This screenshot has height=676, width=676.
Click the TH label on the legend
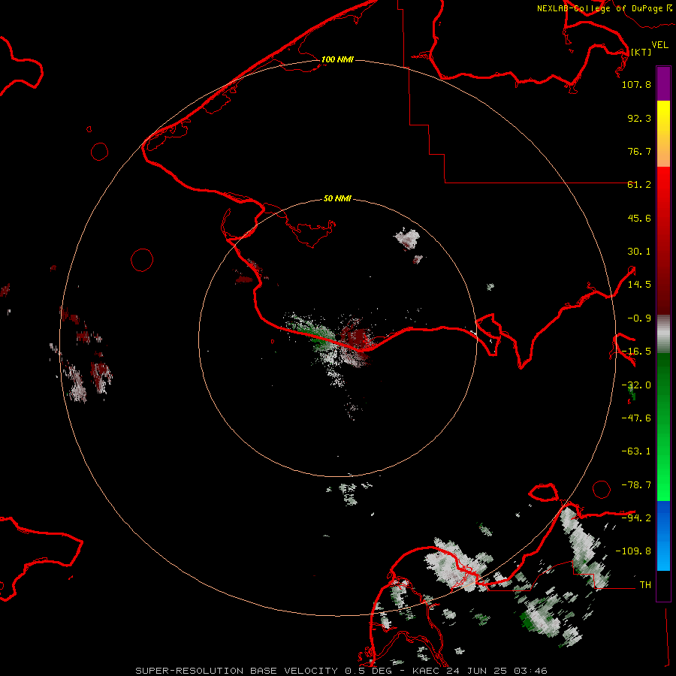click(x=645, y=585)
